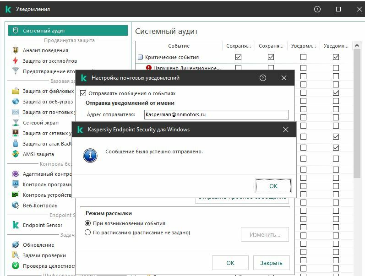Click the Событие column header
Image resolution: width=365 pixels, height=276 pixels.
point(179,46)
